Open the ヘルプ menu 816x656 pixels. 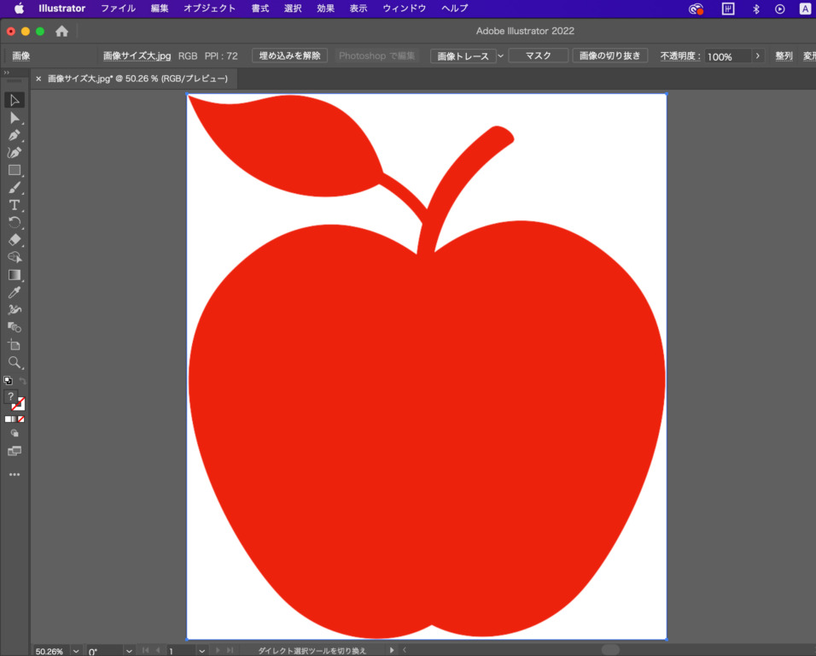[454, 9]
